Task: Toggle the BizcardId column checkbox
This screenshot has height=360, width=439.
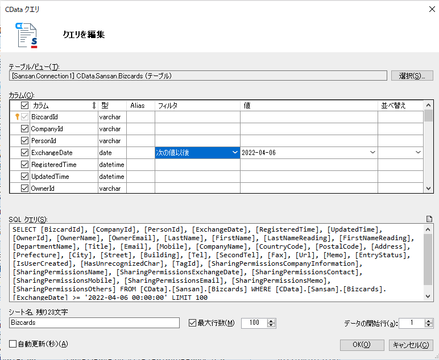Action: [x=24, y=117]
